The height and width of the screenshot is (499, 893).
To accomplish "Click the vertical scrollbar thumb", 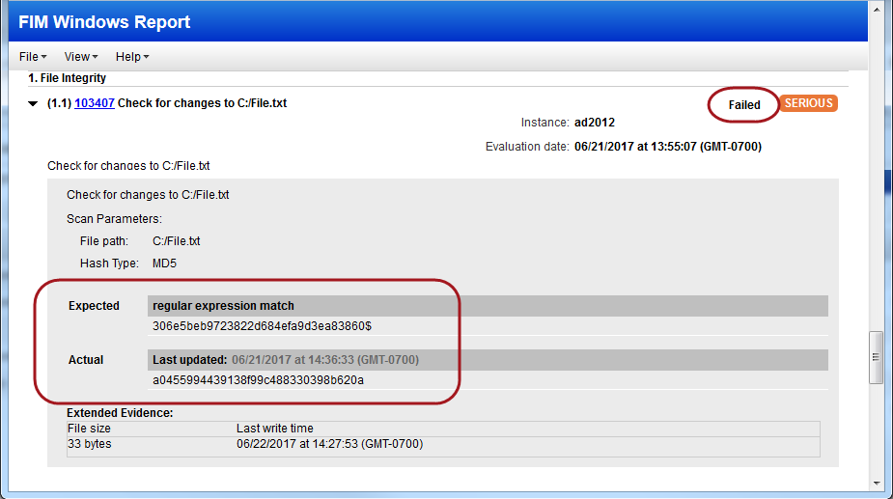I will click(x=876, y=356).
